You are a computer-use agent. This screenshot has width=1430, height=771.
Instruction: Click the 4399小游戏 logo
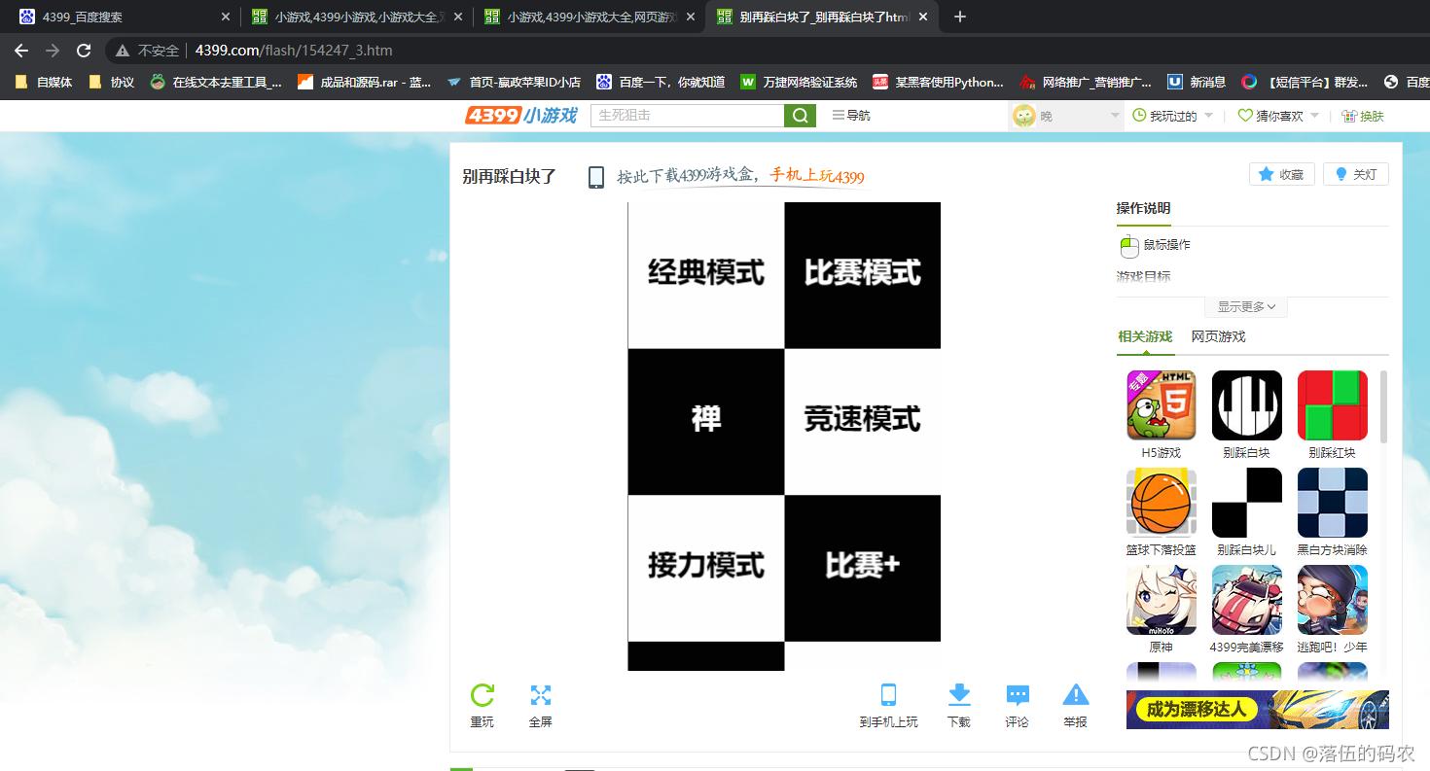[519, 115]
